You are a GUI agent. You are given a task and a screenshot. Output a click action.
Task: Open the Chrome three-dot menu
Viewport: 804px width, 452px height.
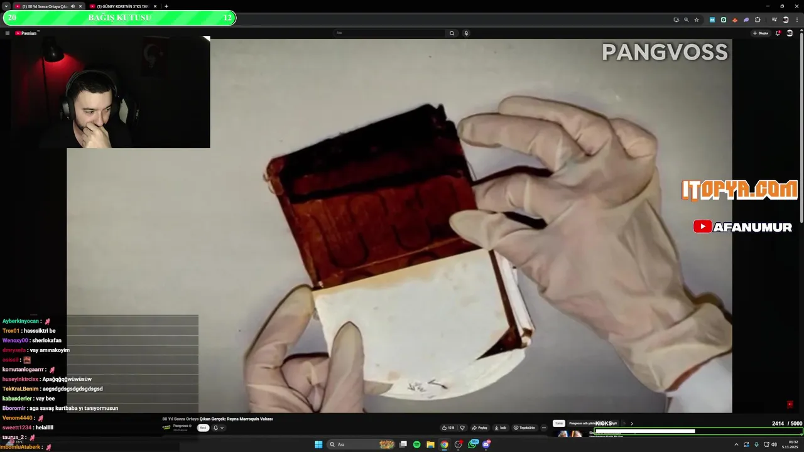coord(797,20)
